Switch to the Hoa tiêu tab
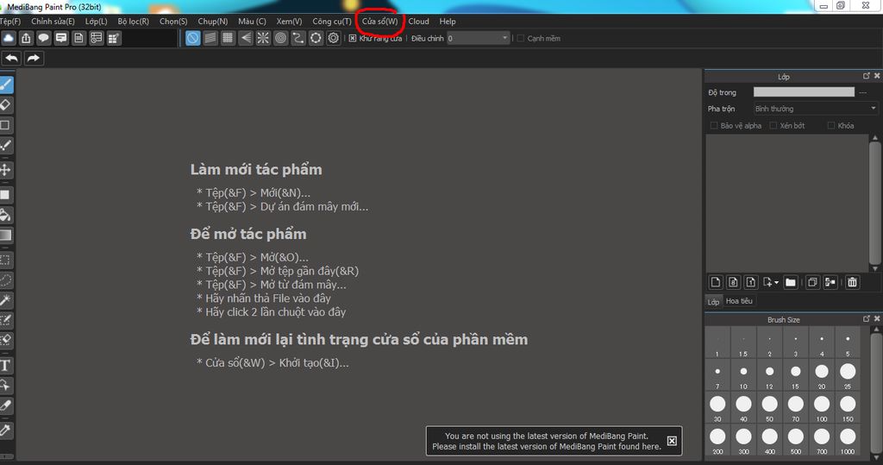 pos(739,301)
